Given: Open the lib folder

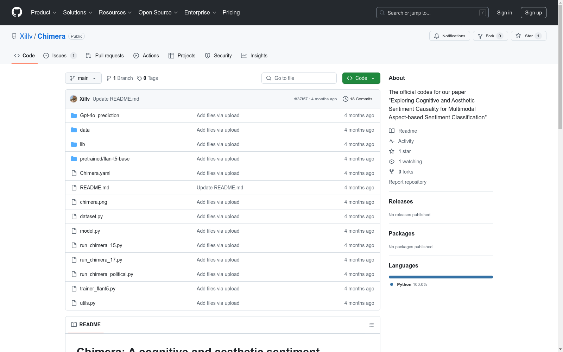Looking at the screenshot, I should click(x=82, y=144).
